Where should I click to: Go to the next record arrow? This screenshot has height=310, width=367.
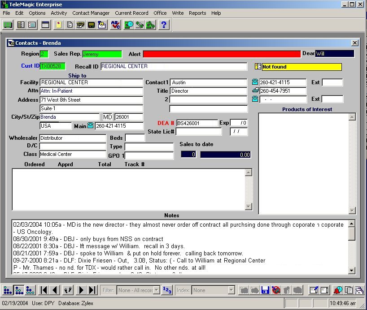point(81,290)
